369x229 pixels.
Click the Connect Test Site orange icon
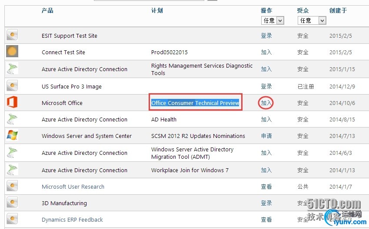12,52
